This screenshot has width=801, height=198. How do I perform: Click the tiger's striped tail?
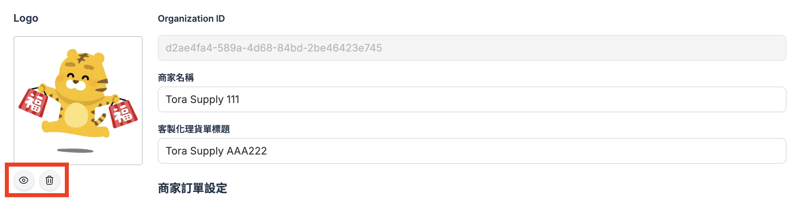99,117
